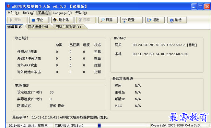Click the 总数 column header

(59, 45)
